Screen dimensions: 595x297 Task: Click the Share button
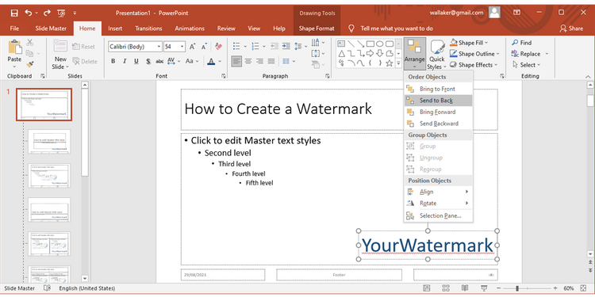tap(571, 29)
